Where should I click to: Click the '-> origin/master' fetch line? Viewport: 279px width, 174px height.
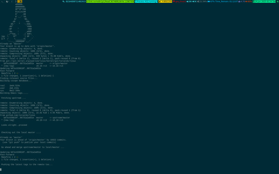pos(35,63)
